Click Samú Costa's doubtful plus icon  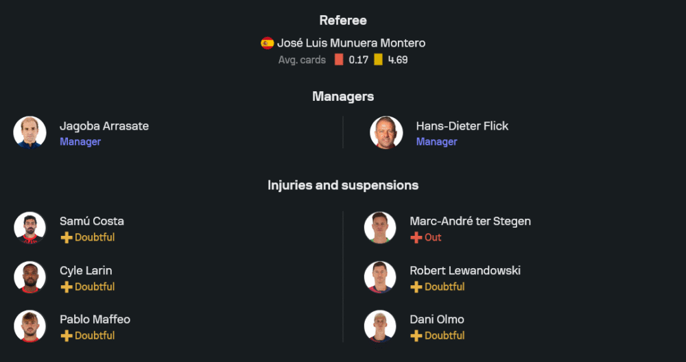(x=67, y=237)
